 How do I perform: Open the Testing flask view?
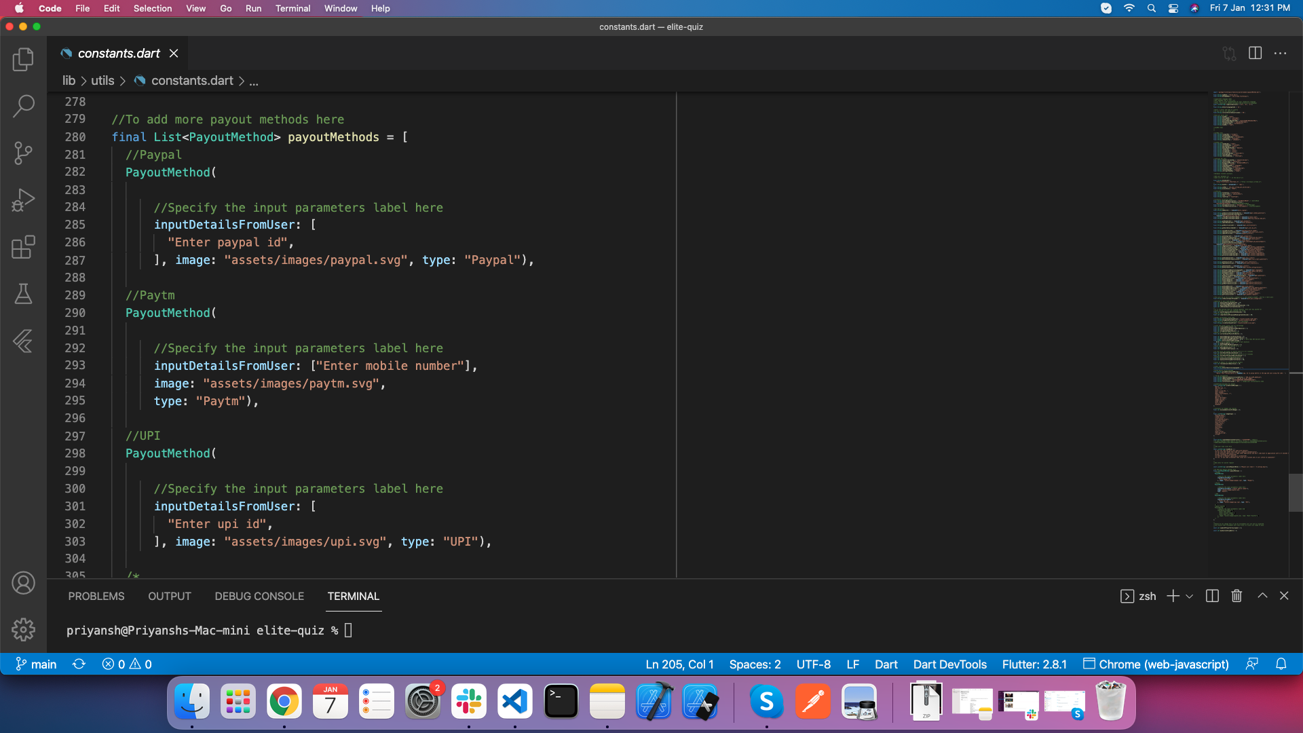pyautogui.click(x=23, y=294)
